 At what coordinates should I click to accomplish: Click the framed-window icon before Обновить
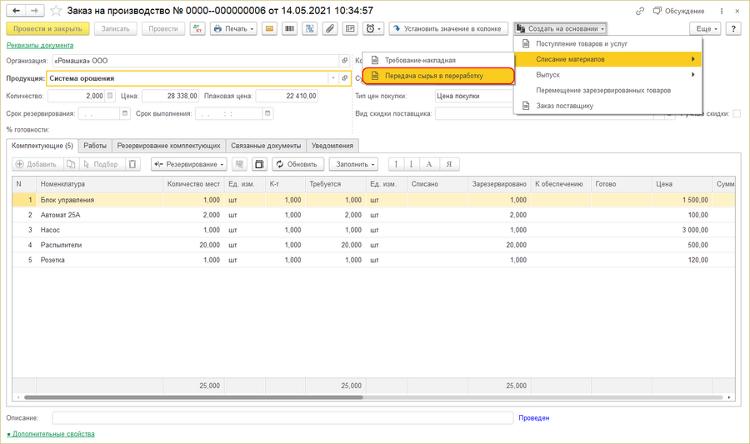259,164
